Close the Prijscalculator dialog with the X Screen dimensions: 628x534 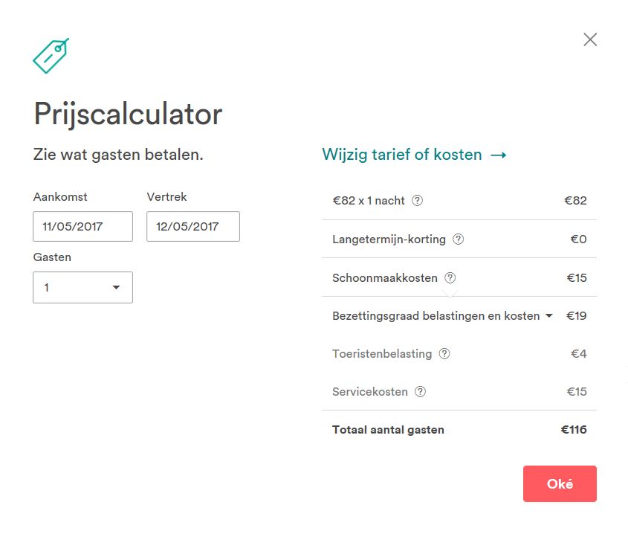click(590, 39)
